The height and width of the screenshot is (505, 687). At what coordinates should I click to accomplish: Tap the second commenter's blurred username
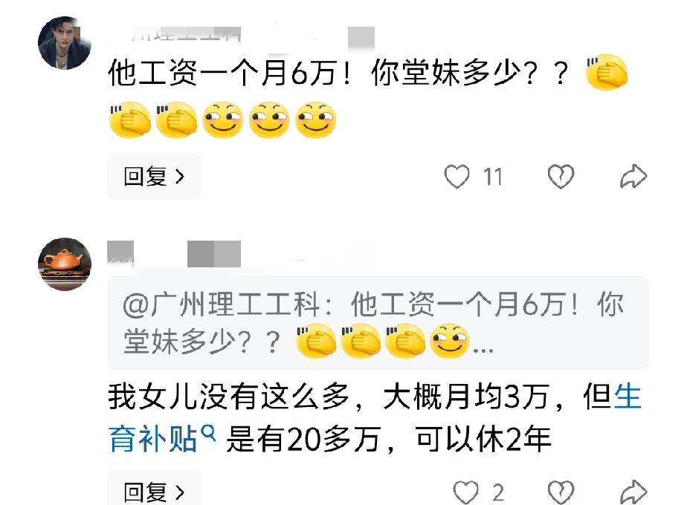tap(174, 254)
